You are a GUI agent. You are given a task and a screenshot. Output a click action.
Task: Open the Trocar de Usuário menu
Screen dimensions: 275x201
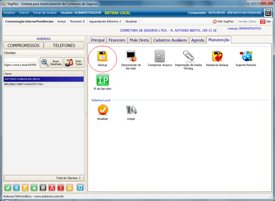(45, 13)
